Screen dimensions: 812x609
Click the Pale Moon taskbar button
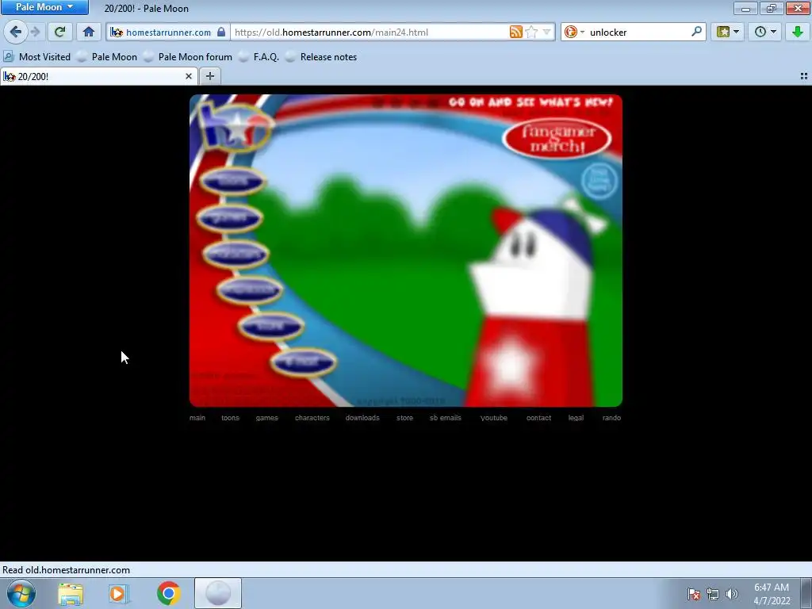click(x=218, y=593)
